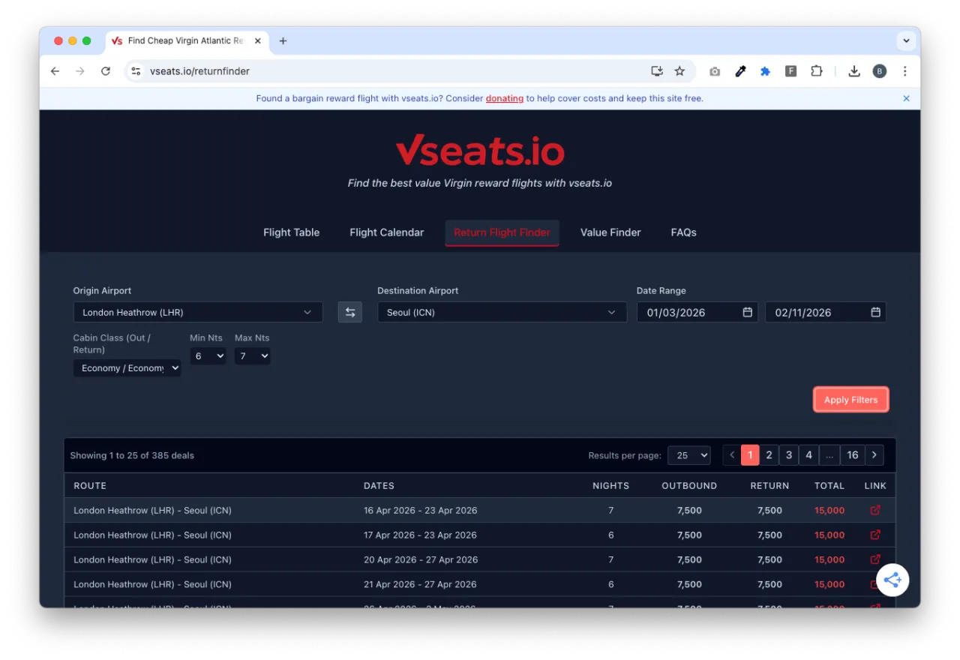This screenshot has height=660, width=960.
Task: Switch to Flight Table tab
Action: point(291,232)
